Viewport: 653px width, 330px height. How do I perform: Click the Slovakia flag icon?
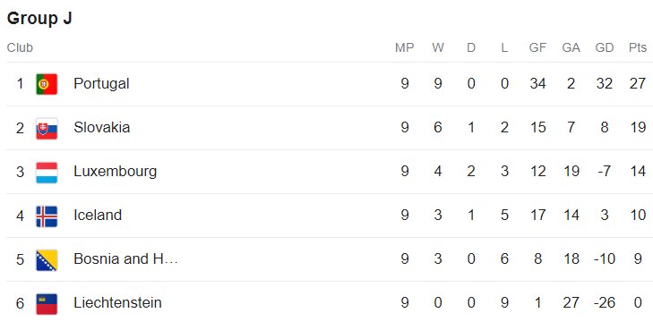(x=47, y=128)
